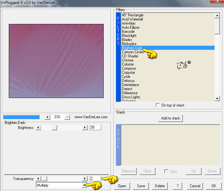Click the Brightness slider thumb
224x191 pixels.
(54, 127)
